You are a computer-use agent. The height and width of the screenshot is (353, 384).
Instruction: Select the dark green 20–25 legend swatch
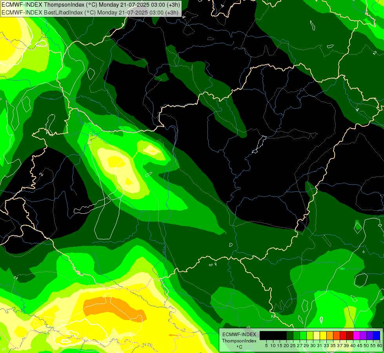[x=290, y=335]
